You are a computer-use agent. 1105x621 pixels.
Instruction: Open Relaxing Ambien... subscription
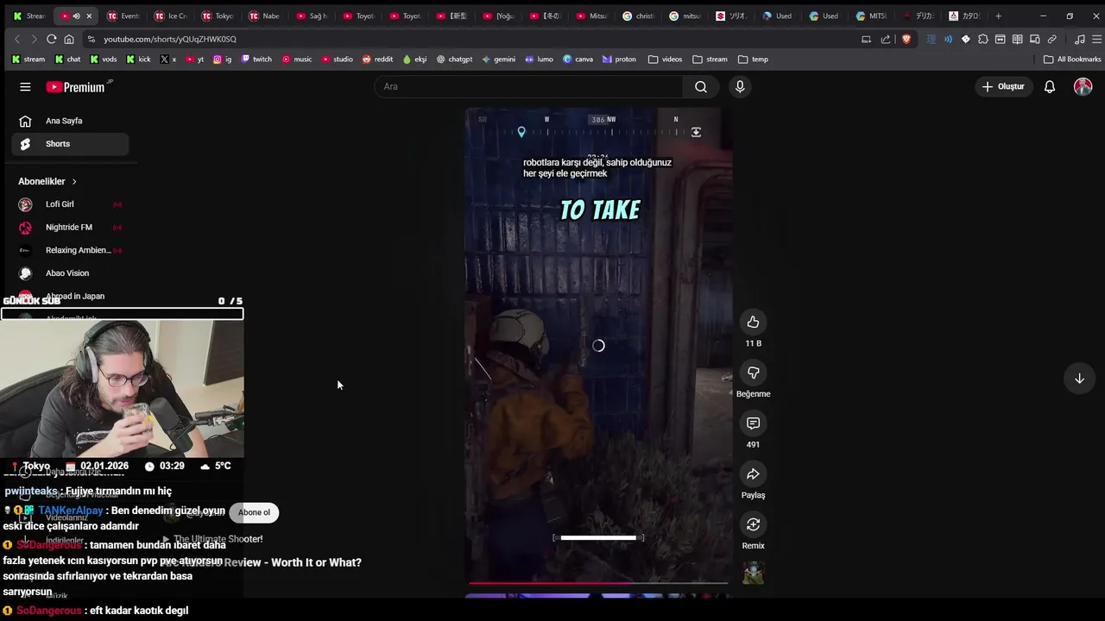point(70,250)
